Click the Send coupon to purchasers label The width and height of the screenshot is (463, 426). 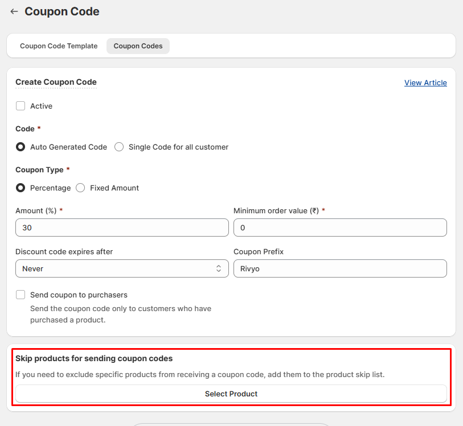click(x=79, y=295)
